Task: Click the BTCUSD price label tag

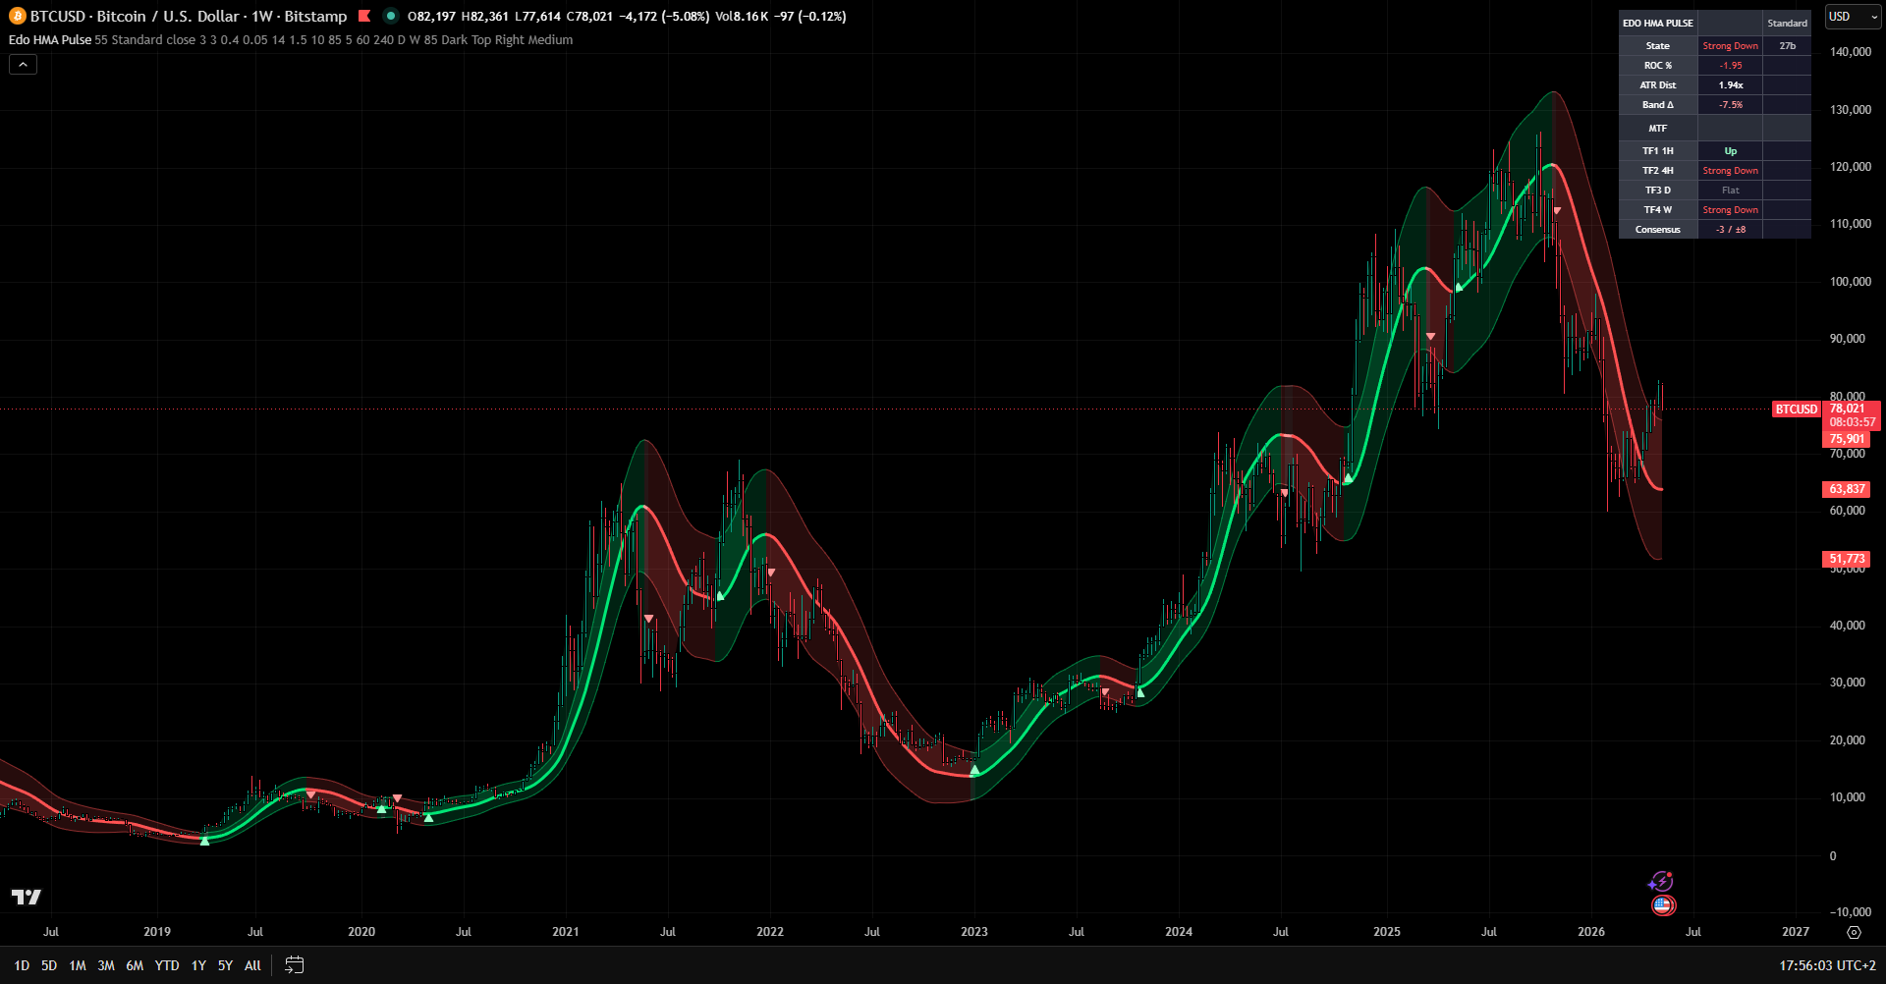Action: 1796,409
